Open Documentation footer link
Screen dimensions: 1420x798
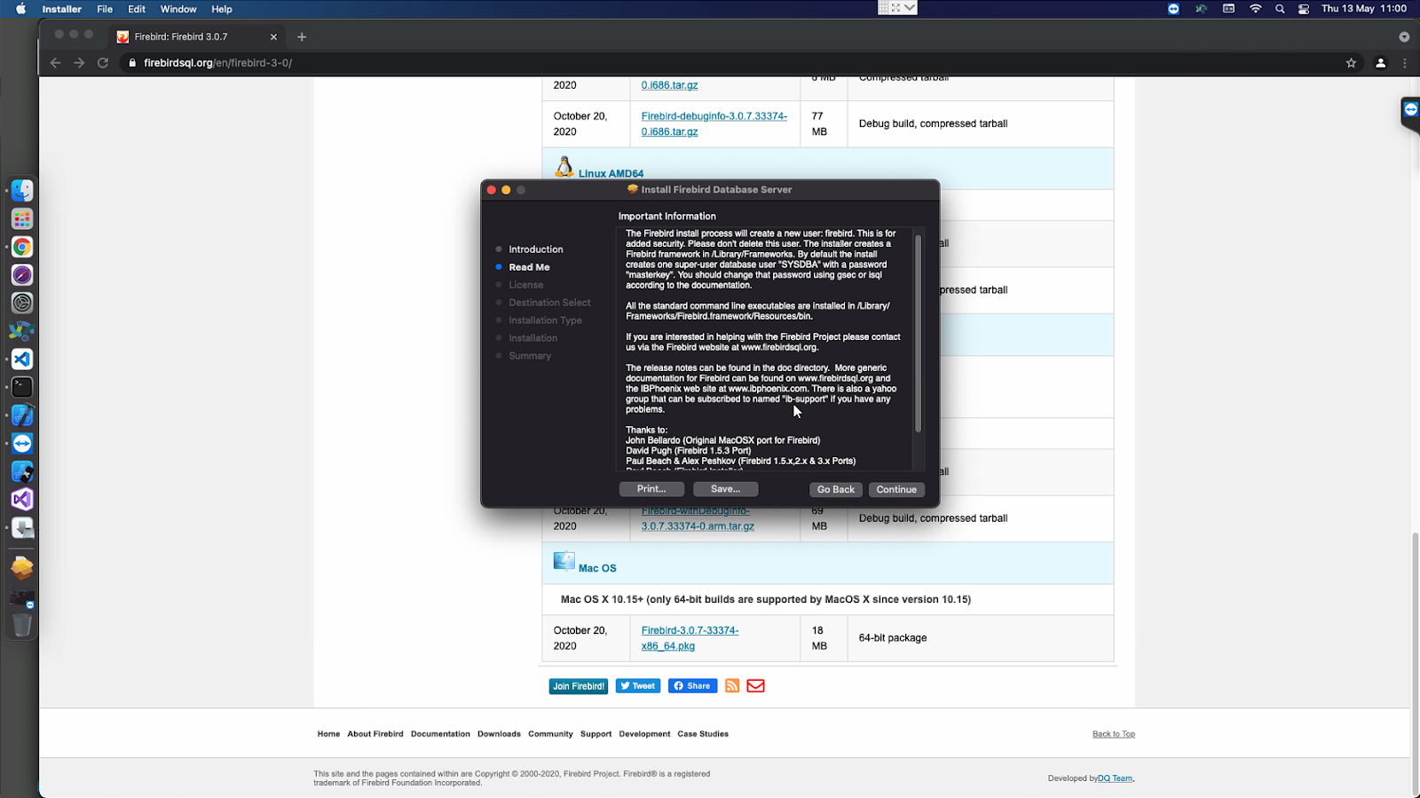(x=440, y=734)
